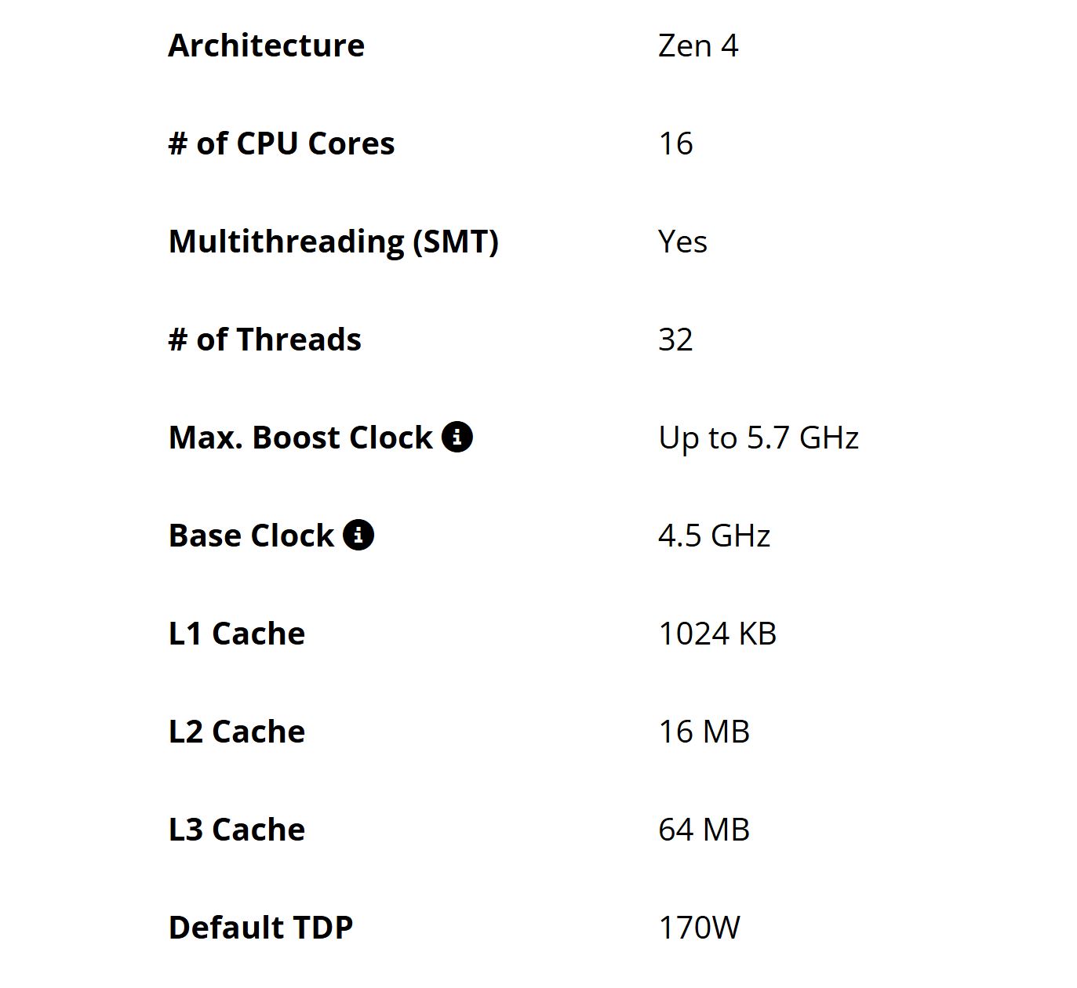Select the Max. Boost Clock label text
This screenshot has height=988, width=1077.
[x=300, y=438]
